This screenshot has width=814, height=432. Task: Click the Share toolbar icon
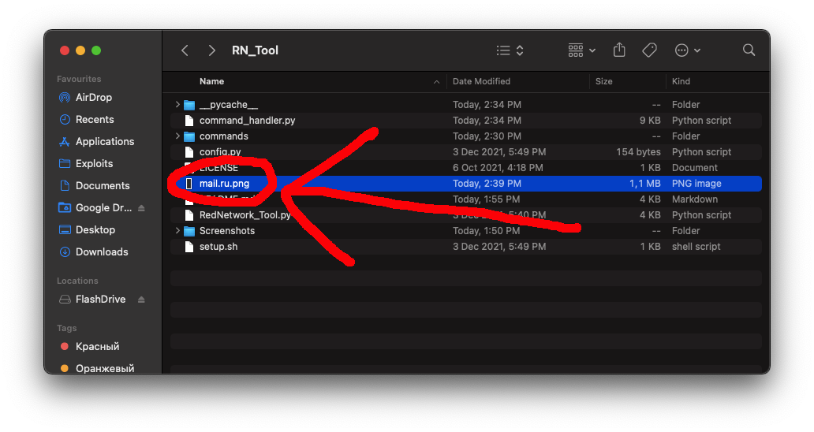tap(619, 50)
